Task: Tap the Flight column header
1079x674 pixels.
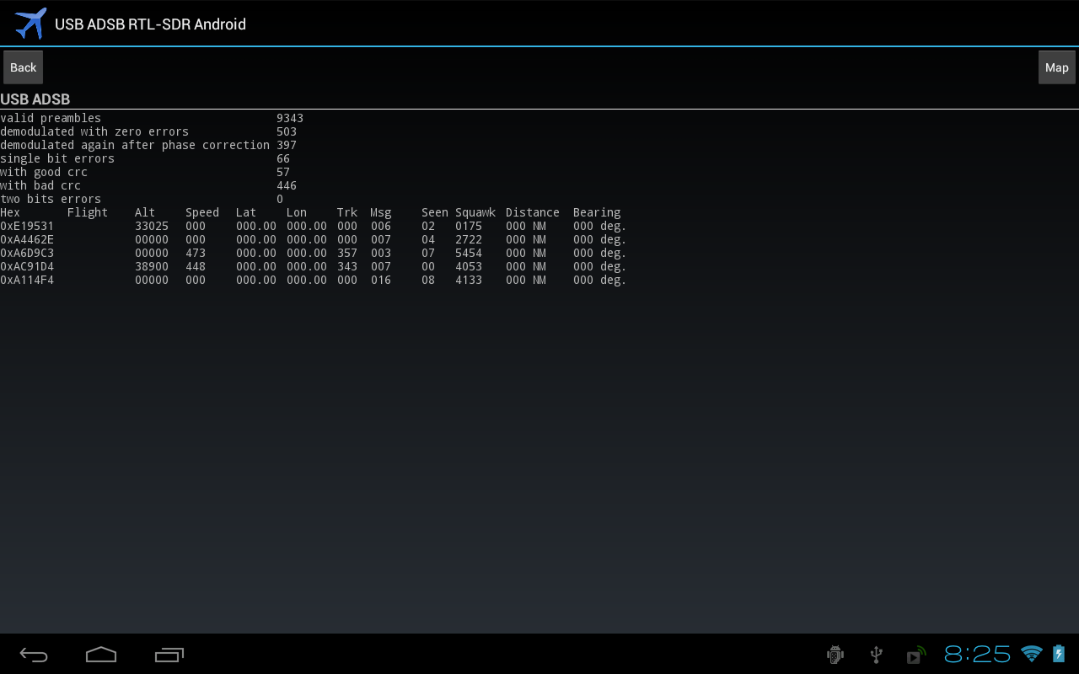Action: (x=88, y=212)
